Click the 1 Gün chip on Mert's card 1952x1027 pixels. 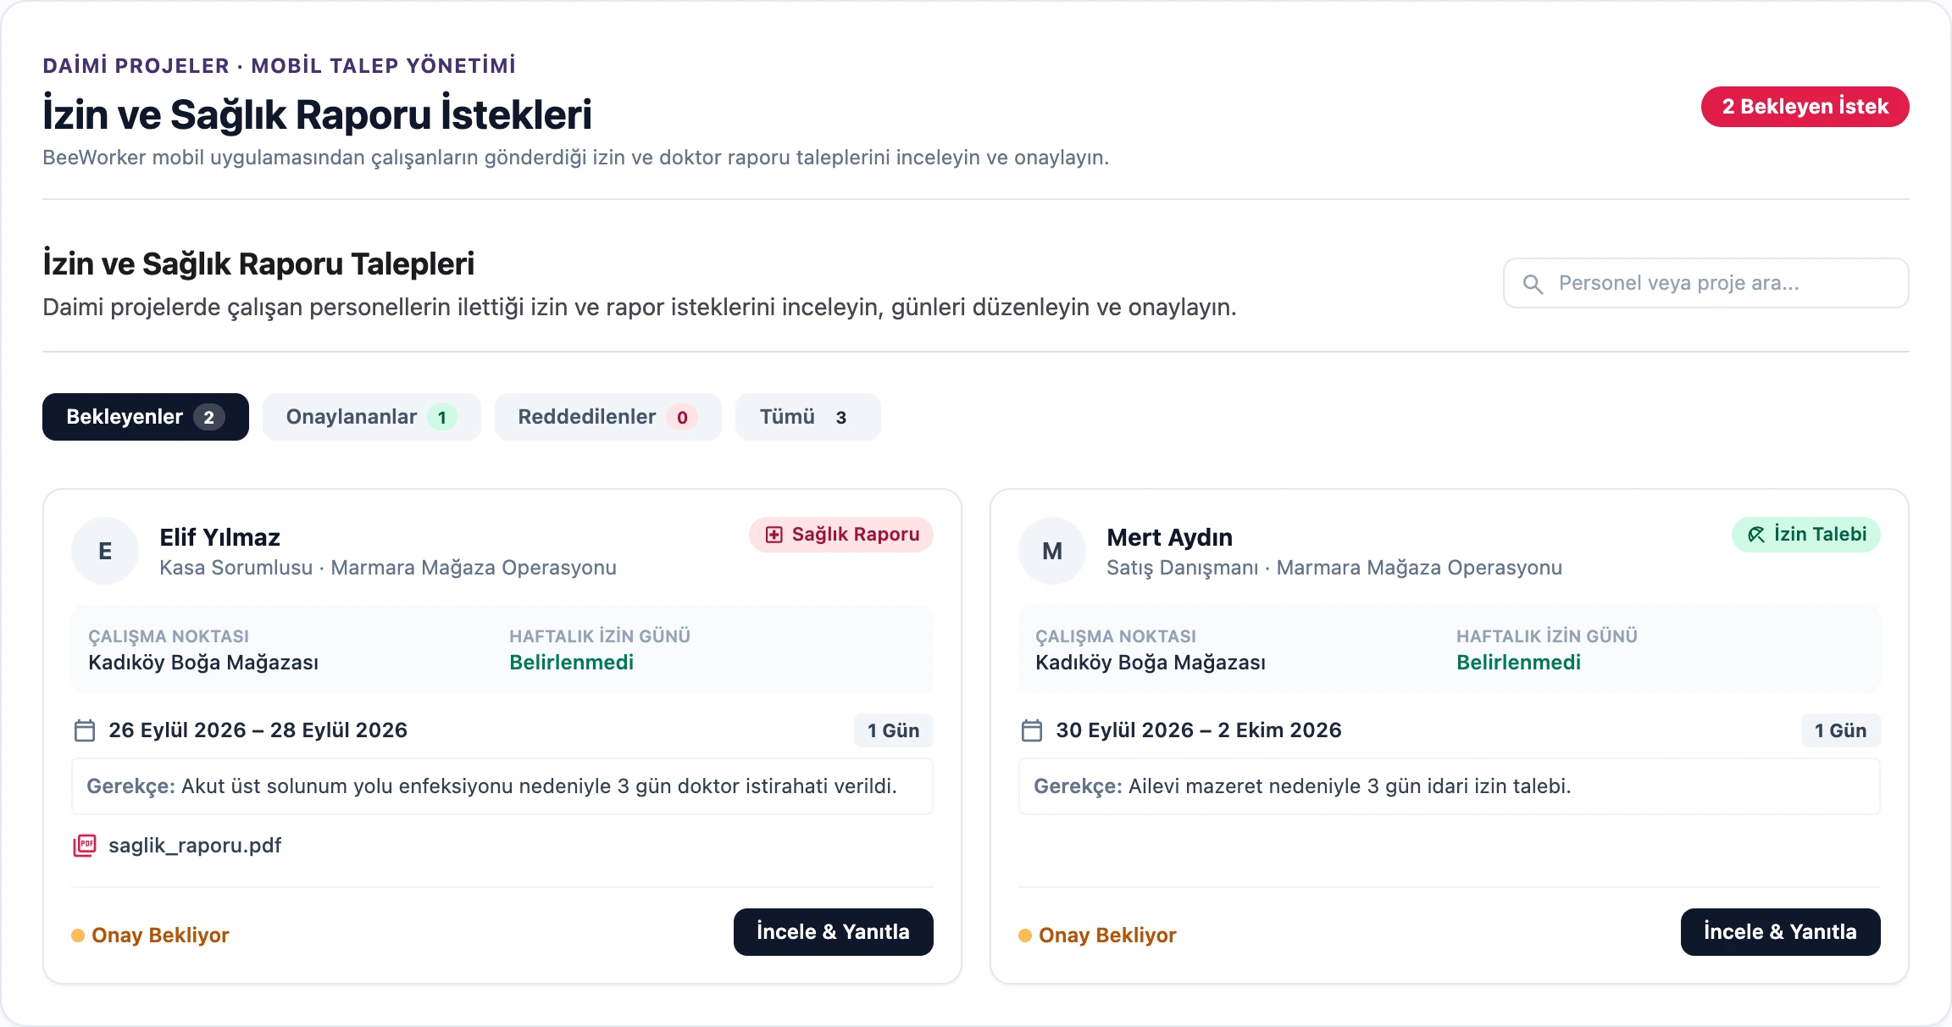click(1841, 730)
